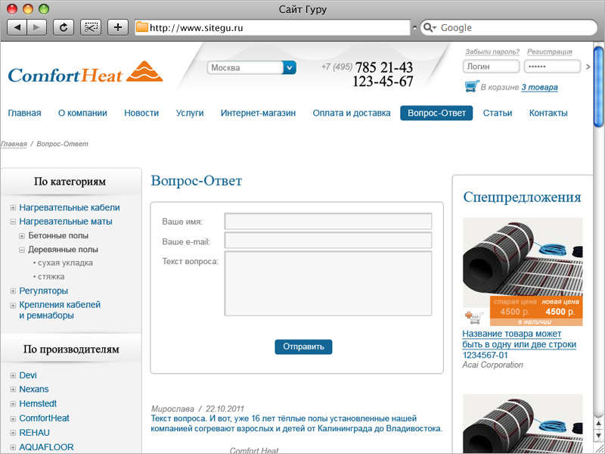
Task: Open the Название товара product link
Action: click(x=519, y=339)
